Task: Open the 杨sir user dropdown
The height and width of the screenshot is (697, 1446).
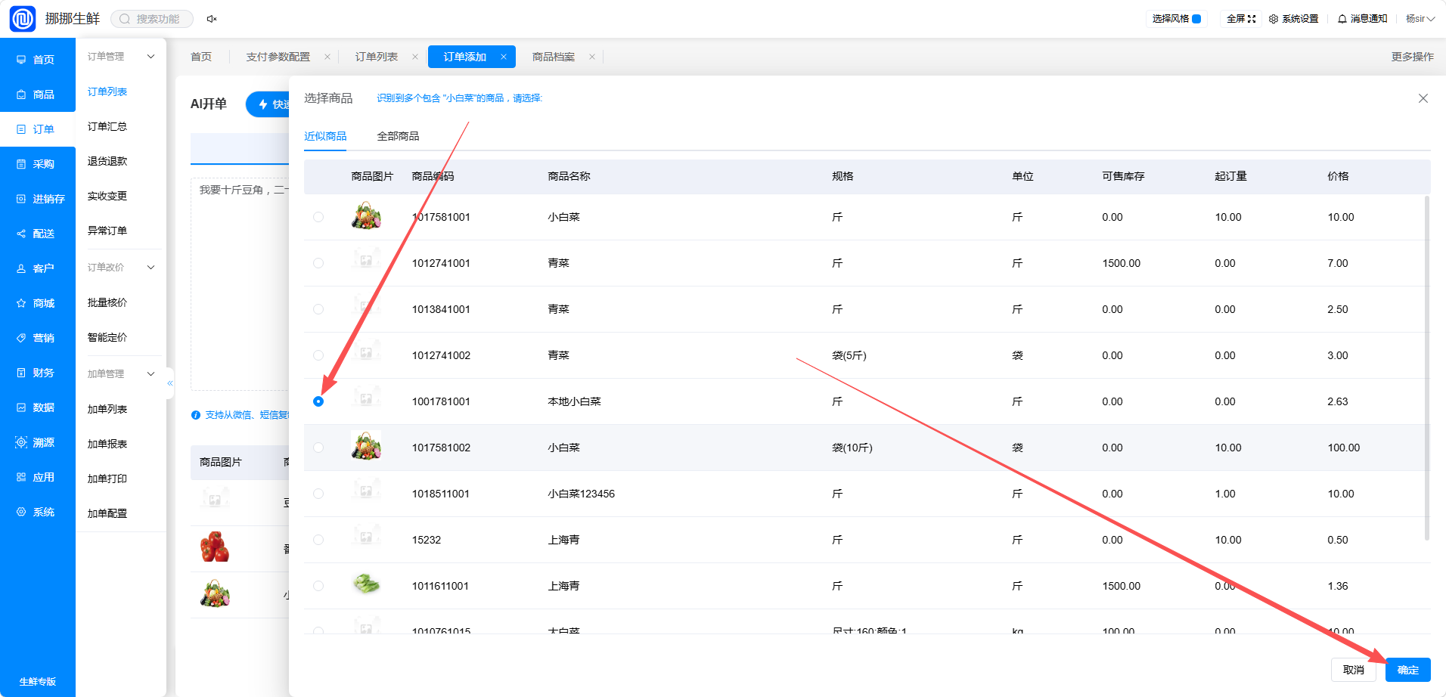Action: click(1420, 19)
